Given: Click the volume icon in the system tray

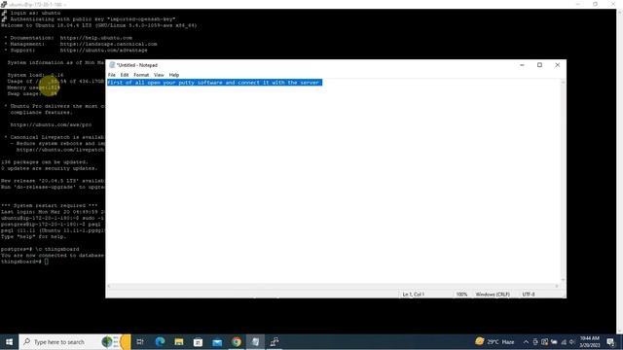Looking at the screenshot, I should tap(572, 342).
